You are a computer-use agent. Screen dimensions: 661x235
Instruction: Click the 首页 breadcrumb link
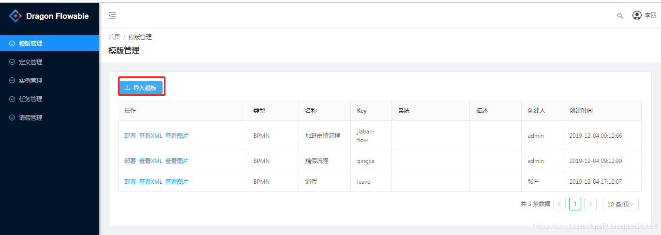tap(114, 37)
